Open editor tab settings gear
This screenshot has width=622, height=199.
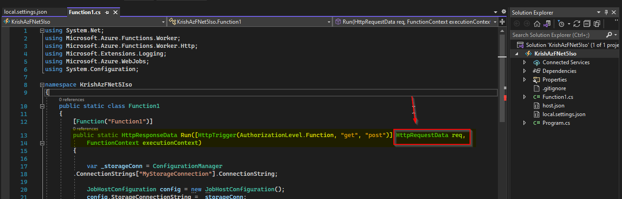pos(503,12)
